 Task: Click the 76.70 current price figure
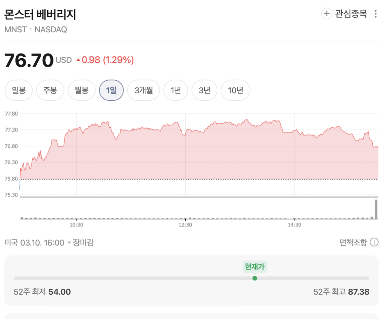(x=29, y=60)
